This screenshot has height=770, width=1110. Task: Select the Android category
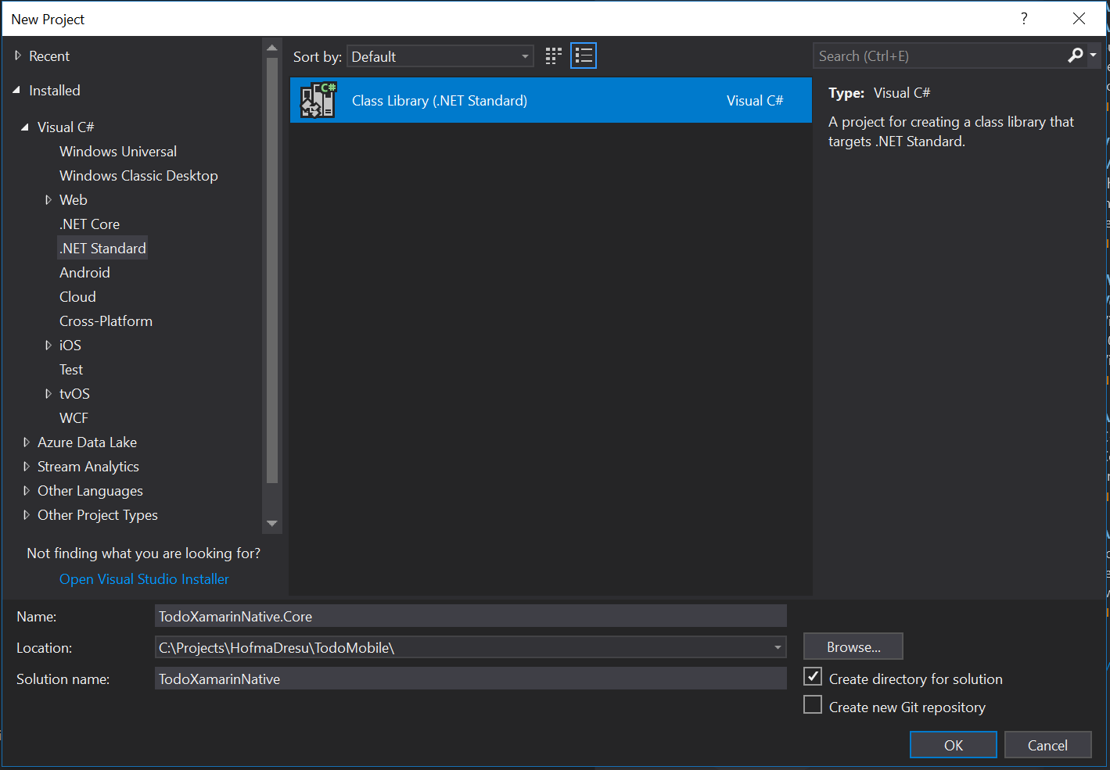coord(84,273)
